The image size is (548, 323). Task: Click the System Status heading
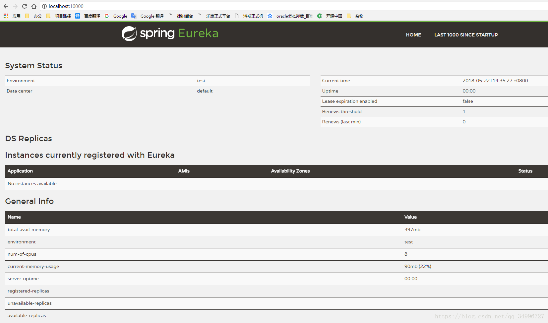pyautogui.click(x=33, y=66)
